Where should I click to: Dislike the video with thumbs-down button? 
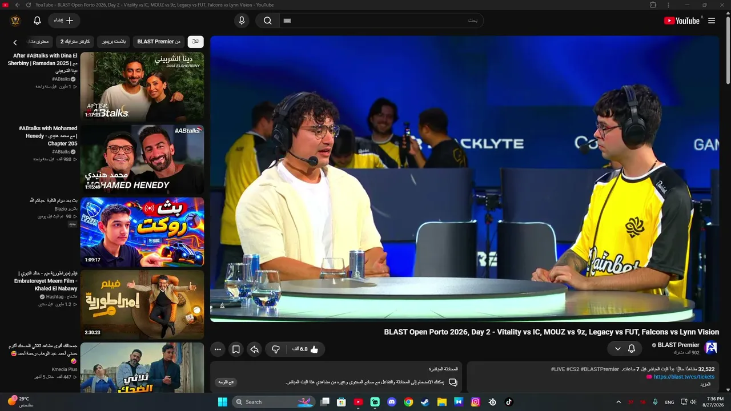(x=276, y=349)
